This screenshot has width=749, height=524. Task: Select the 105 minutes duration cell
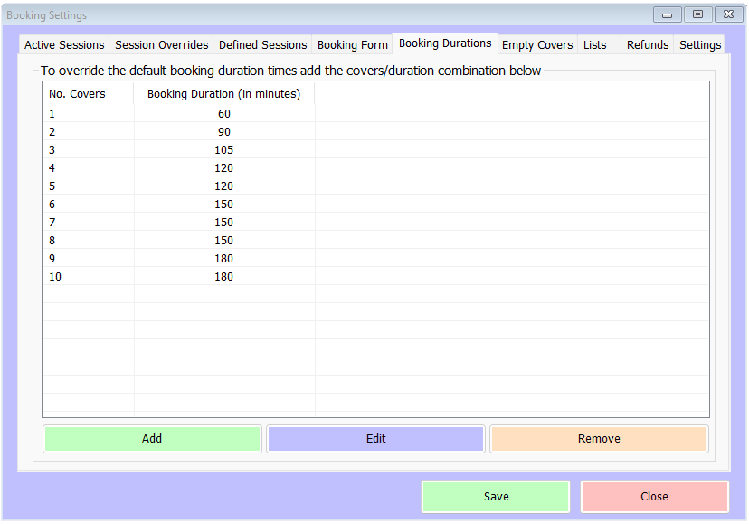tap(223, 150)
